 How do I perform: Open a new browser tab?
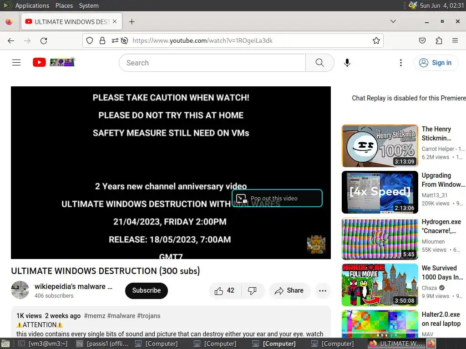pyautogui.click(x=132, y=22)
